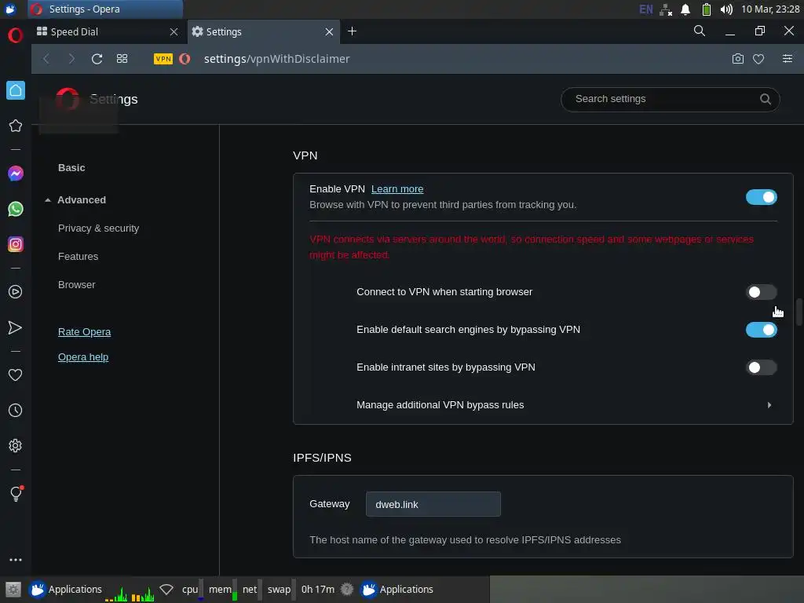Click the VPN badge in address bar

tap(163, 59)
